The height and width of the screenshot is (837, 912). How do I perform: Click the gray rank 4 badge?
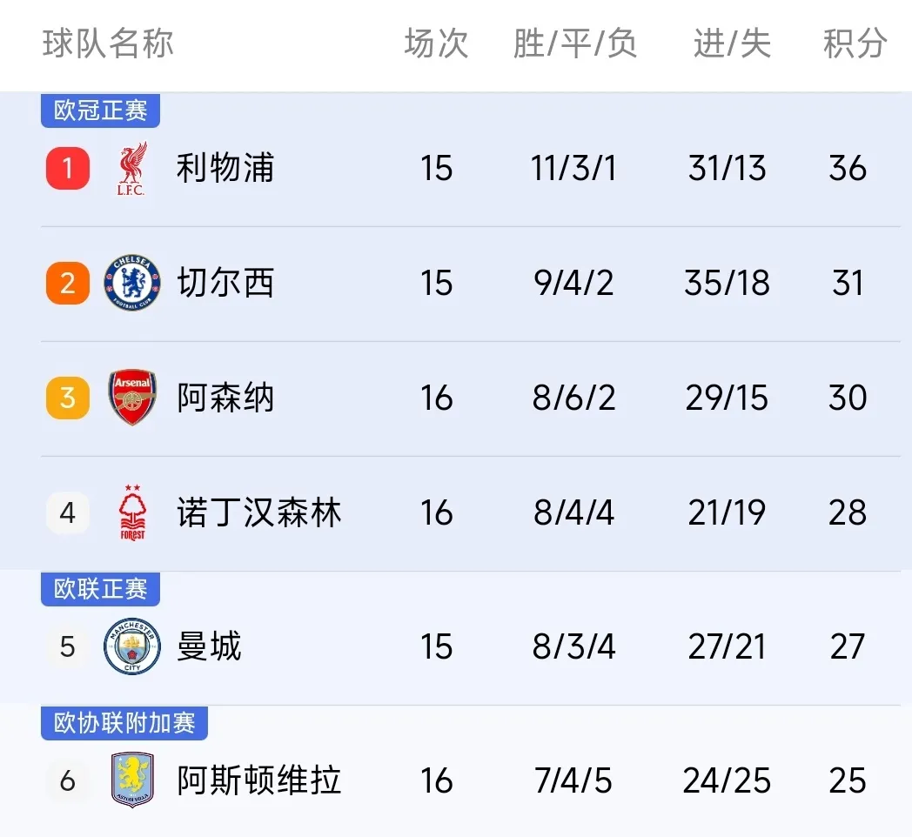pos(68,512)
